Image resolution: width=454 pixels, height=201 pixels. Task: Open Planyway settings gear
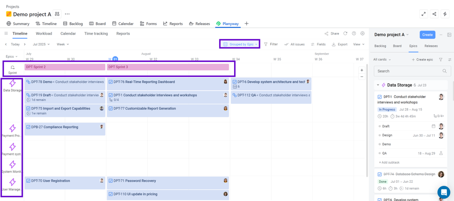[x=362, y=34]
